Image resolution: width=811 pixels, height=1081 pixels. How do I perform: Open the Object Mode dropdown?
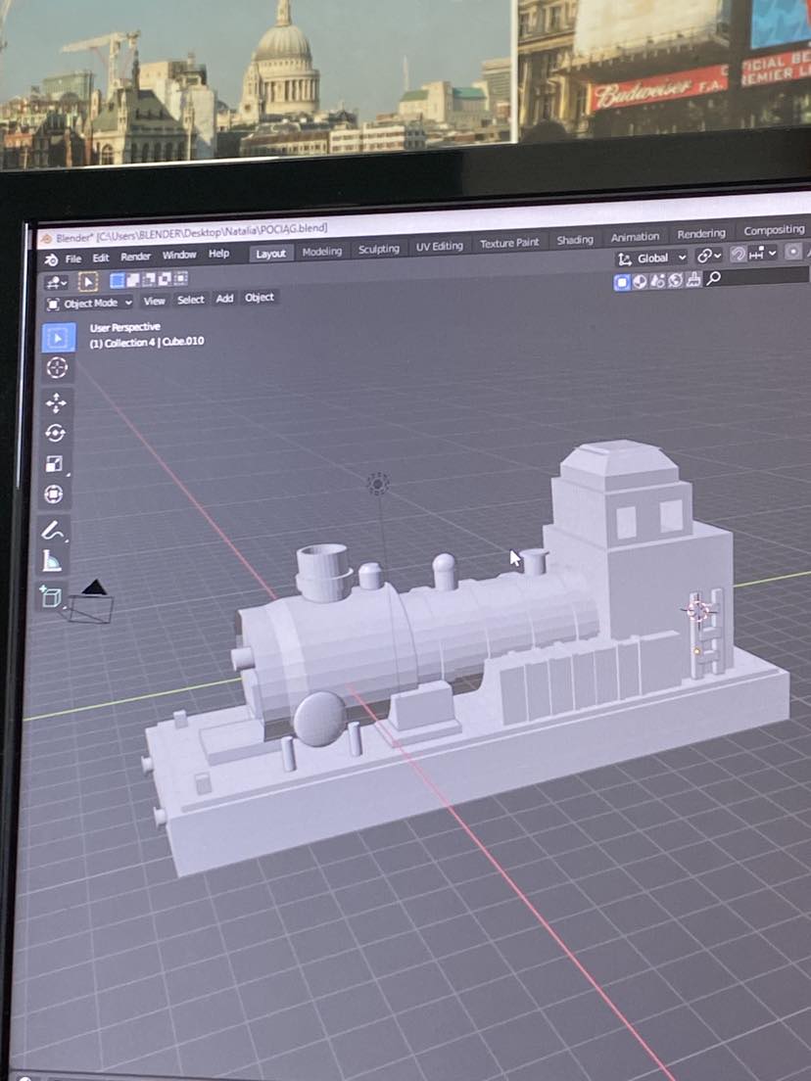[x=89, y=304]
